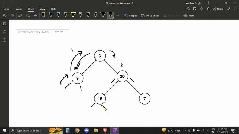Image resolution: width=239 pixels, height=134 pixels.
Task: Open the clock showing 11:44 AM
Action: (x=223, y=130)
